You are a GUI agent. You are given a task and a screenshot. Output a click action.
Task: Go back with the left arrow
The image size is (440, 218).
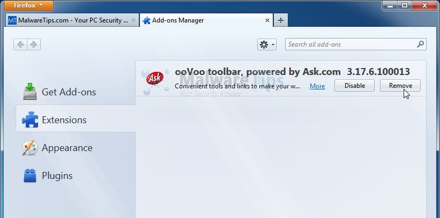pyautogui.click(x=20, y=44)
